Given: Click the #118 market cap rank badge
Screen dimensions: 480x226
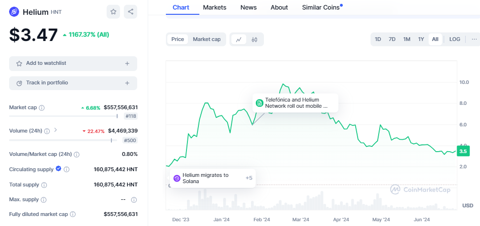Looking at the screenshot, I should click(x=131, y=116).
